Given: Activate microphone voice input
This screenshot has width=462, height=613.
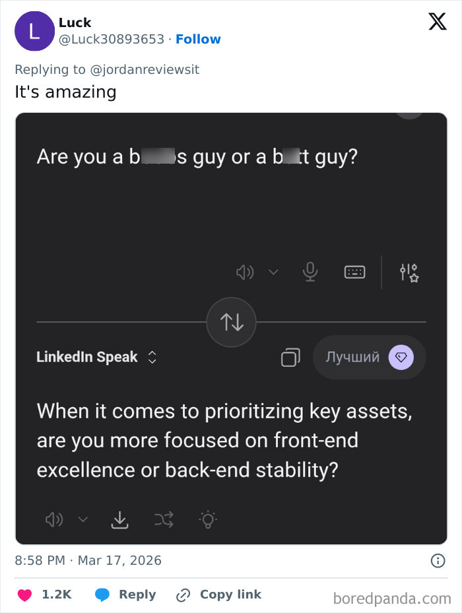Looking at the screenshot, I should pyautogui.click(x=310, y=272).
